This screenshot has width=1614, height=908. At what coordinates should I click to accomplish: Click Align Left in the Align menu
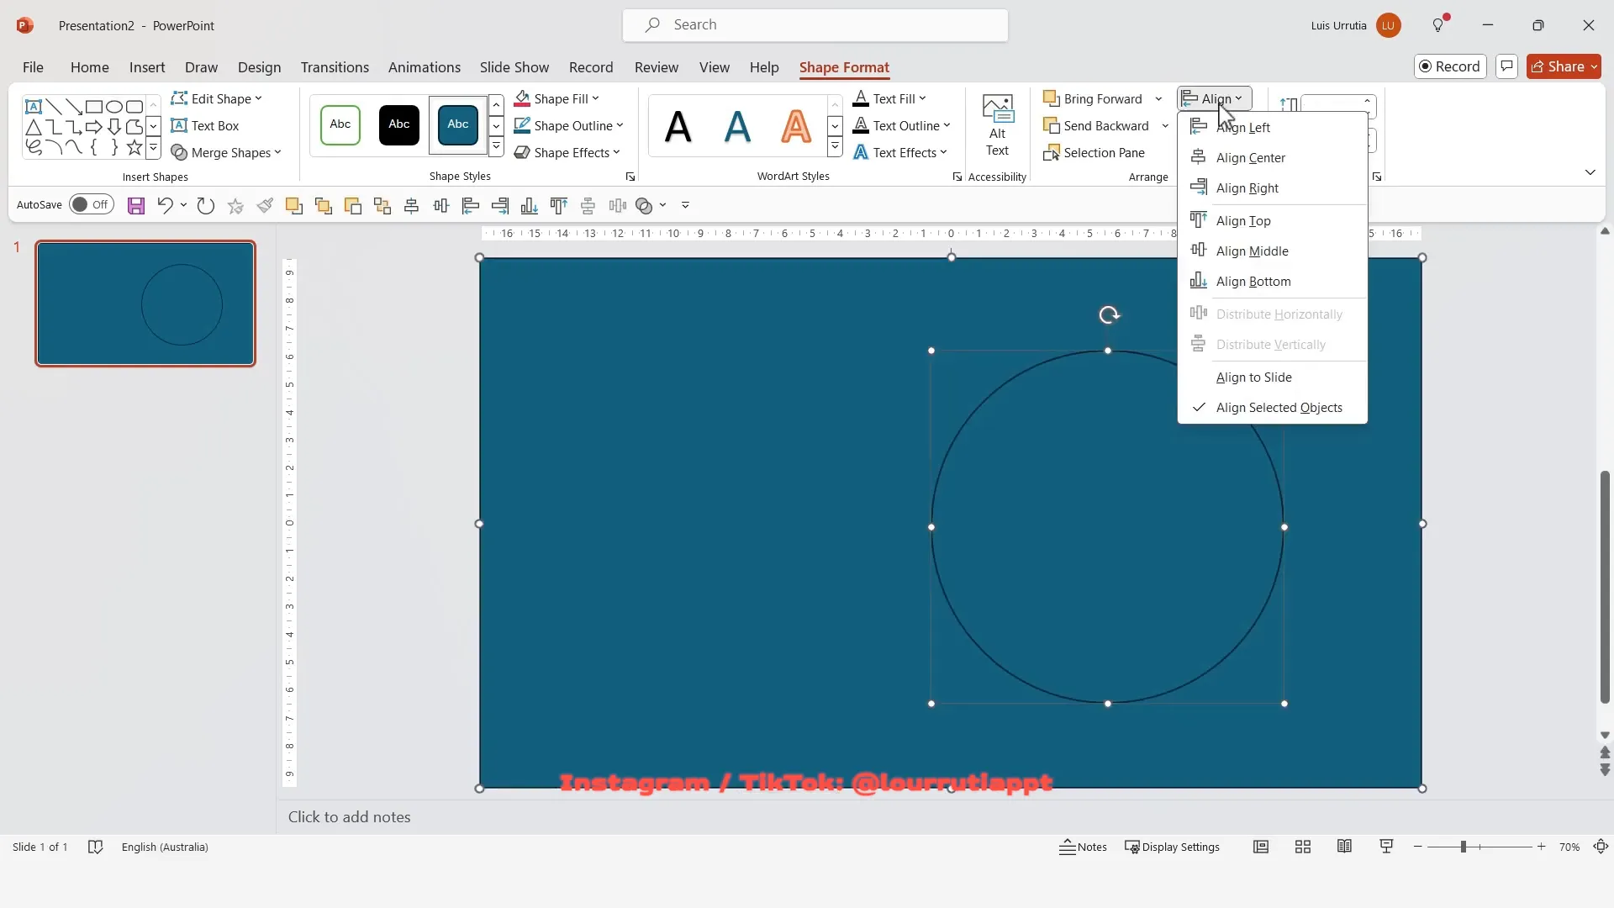(x=1273, y=127)
